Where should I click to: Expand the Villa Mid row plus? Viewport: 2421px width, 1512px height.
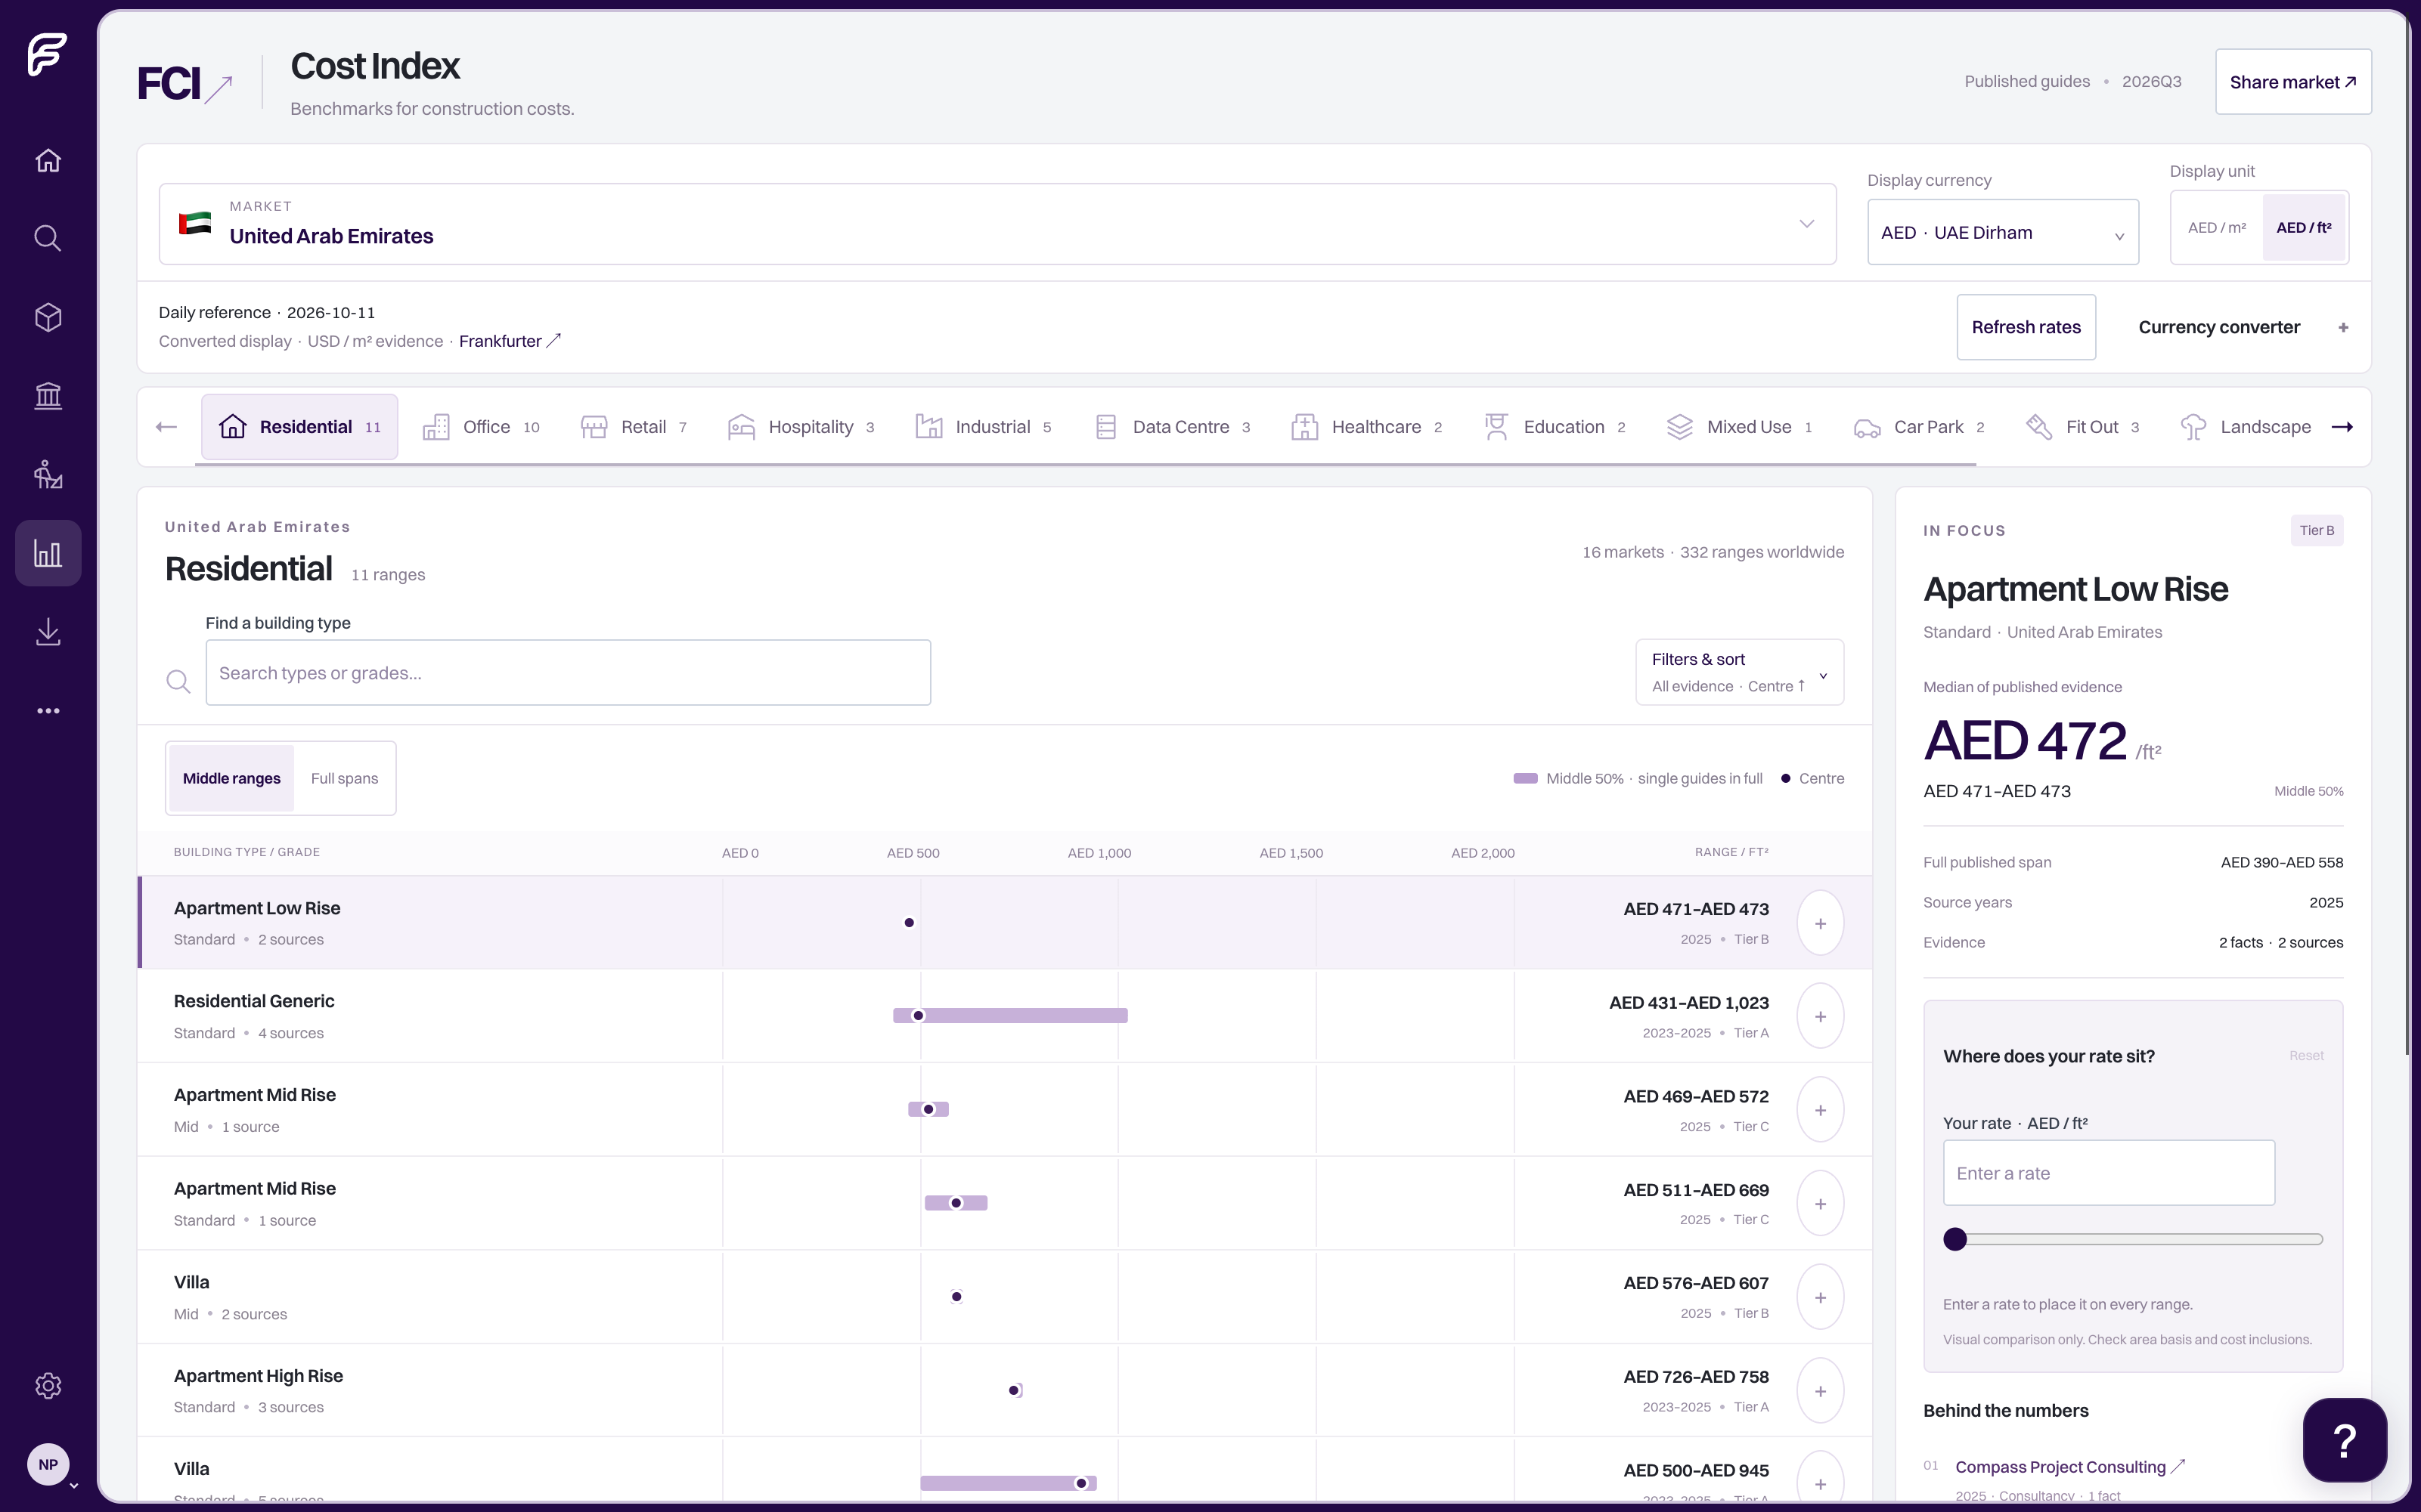point(1820,1297)
